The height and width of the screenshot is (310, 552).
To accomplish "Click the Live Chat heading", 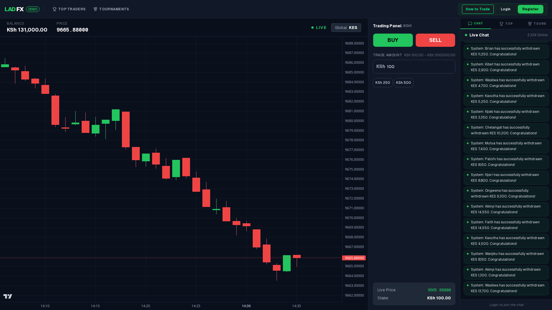I will click(x=479, y=35).
